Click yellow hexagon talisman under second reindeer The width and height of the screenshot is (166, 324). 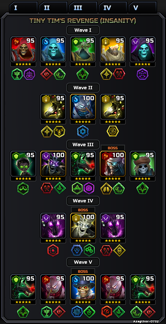pos(113,132)
